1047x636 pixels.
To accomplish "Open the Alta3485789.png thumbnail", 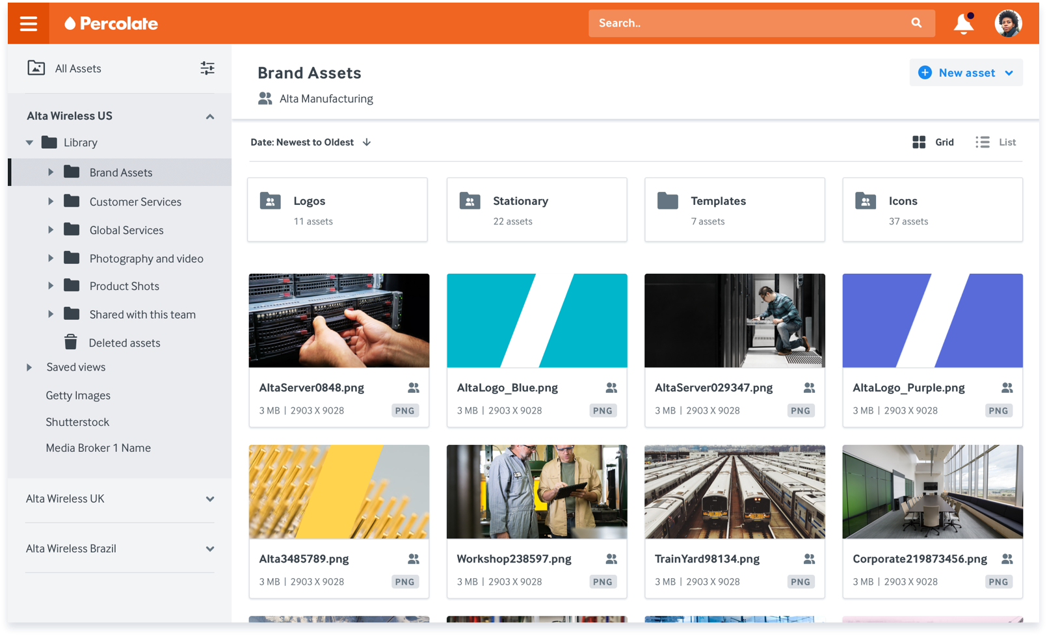I will [x=339, y=492].
